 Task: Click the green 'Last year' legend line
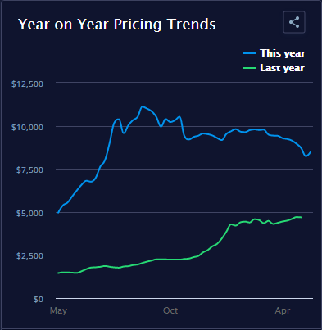pos(249,68)
